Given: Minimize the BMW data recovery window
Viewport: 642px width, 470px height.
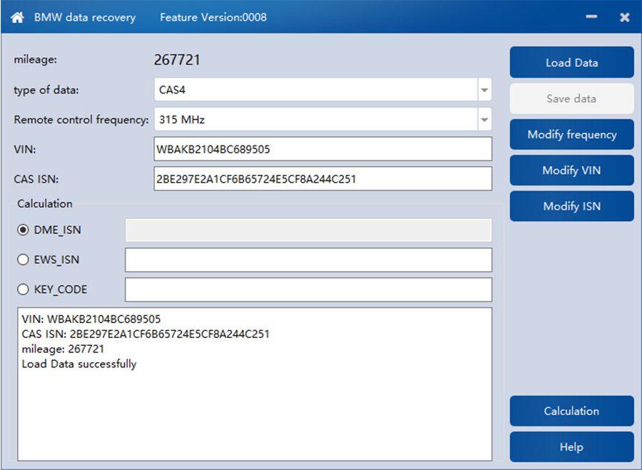Looking at the screenshot, I should click(x=591, y=17).
